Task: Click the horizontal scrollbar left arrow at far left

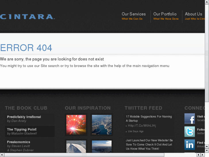Action: pyautogui.click(x=2, y=155)
